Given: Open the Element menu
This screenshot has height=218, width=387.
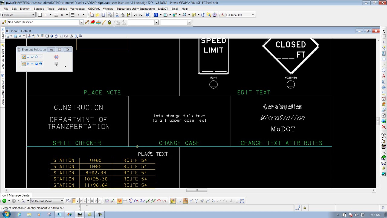Looking at the screenshot, I should pyautogui.click(x=25, y=9).
